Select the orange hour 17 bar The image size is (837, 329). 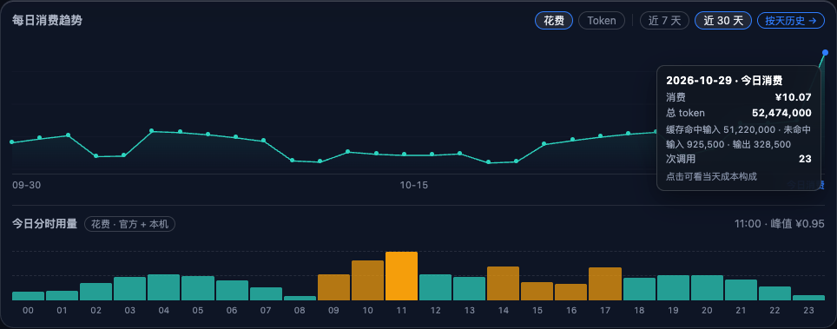(x=605, y=284)
